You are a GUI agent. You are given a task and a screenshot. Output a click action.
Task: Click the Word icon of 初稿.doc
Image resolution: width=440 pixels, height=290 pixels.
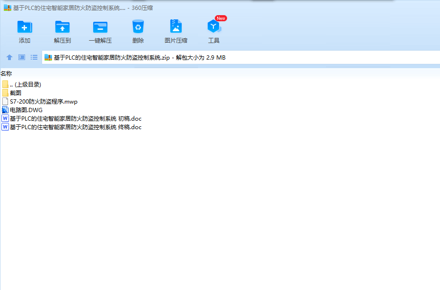click(5, 118)
